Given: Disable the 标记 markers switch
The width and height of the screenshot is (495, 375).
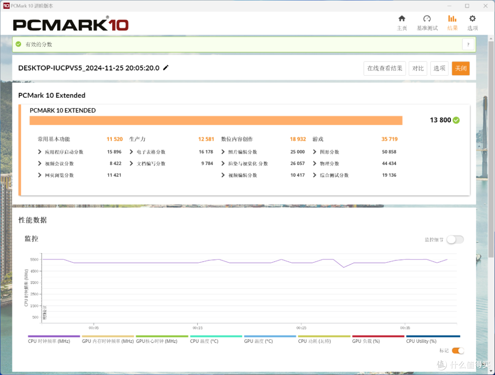Looking at the screenshot, I should click(x=458, y=350).
